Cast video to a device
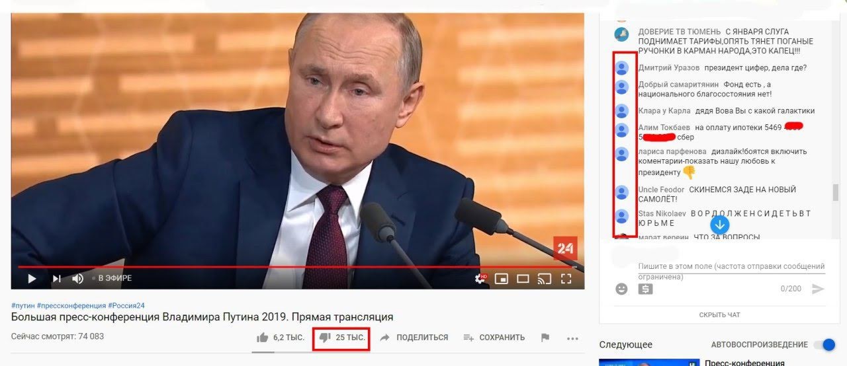 point(544,278)
